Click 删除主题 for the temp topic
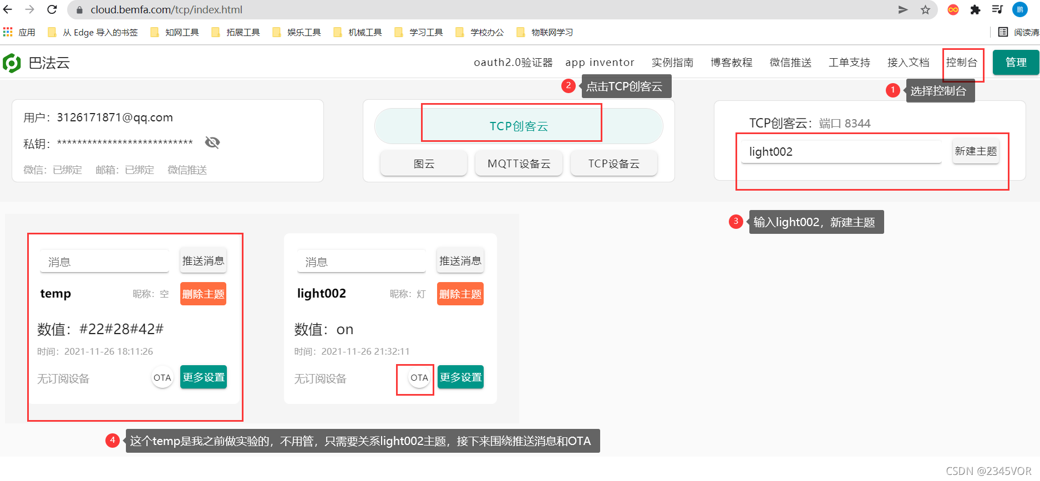1040x481 pixels. click(x=203, y=294)
